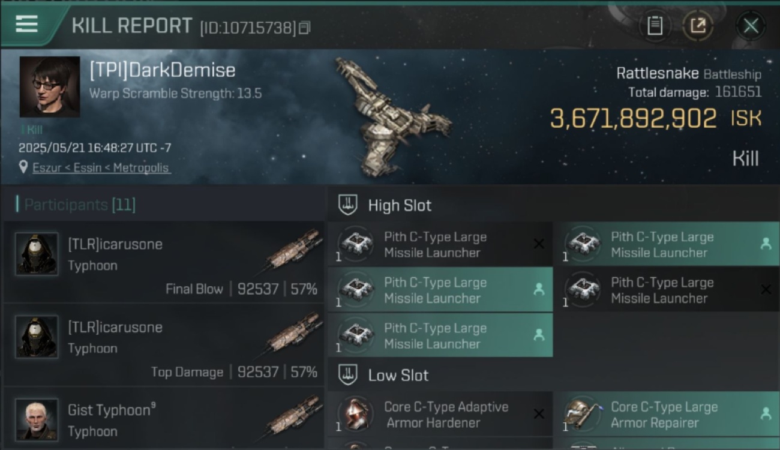Close the Kill Report window

coord(751,26)
